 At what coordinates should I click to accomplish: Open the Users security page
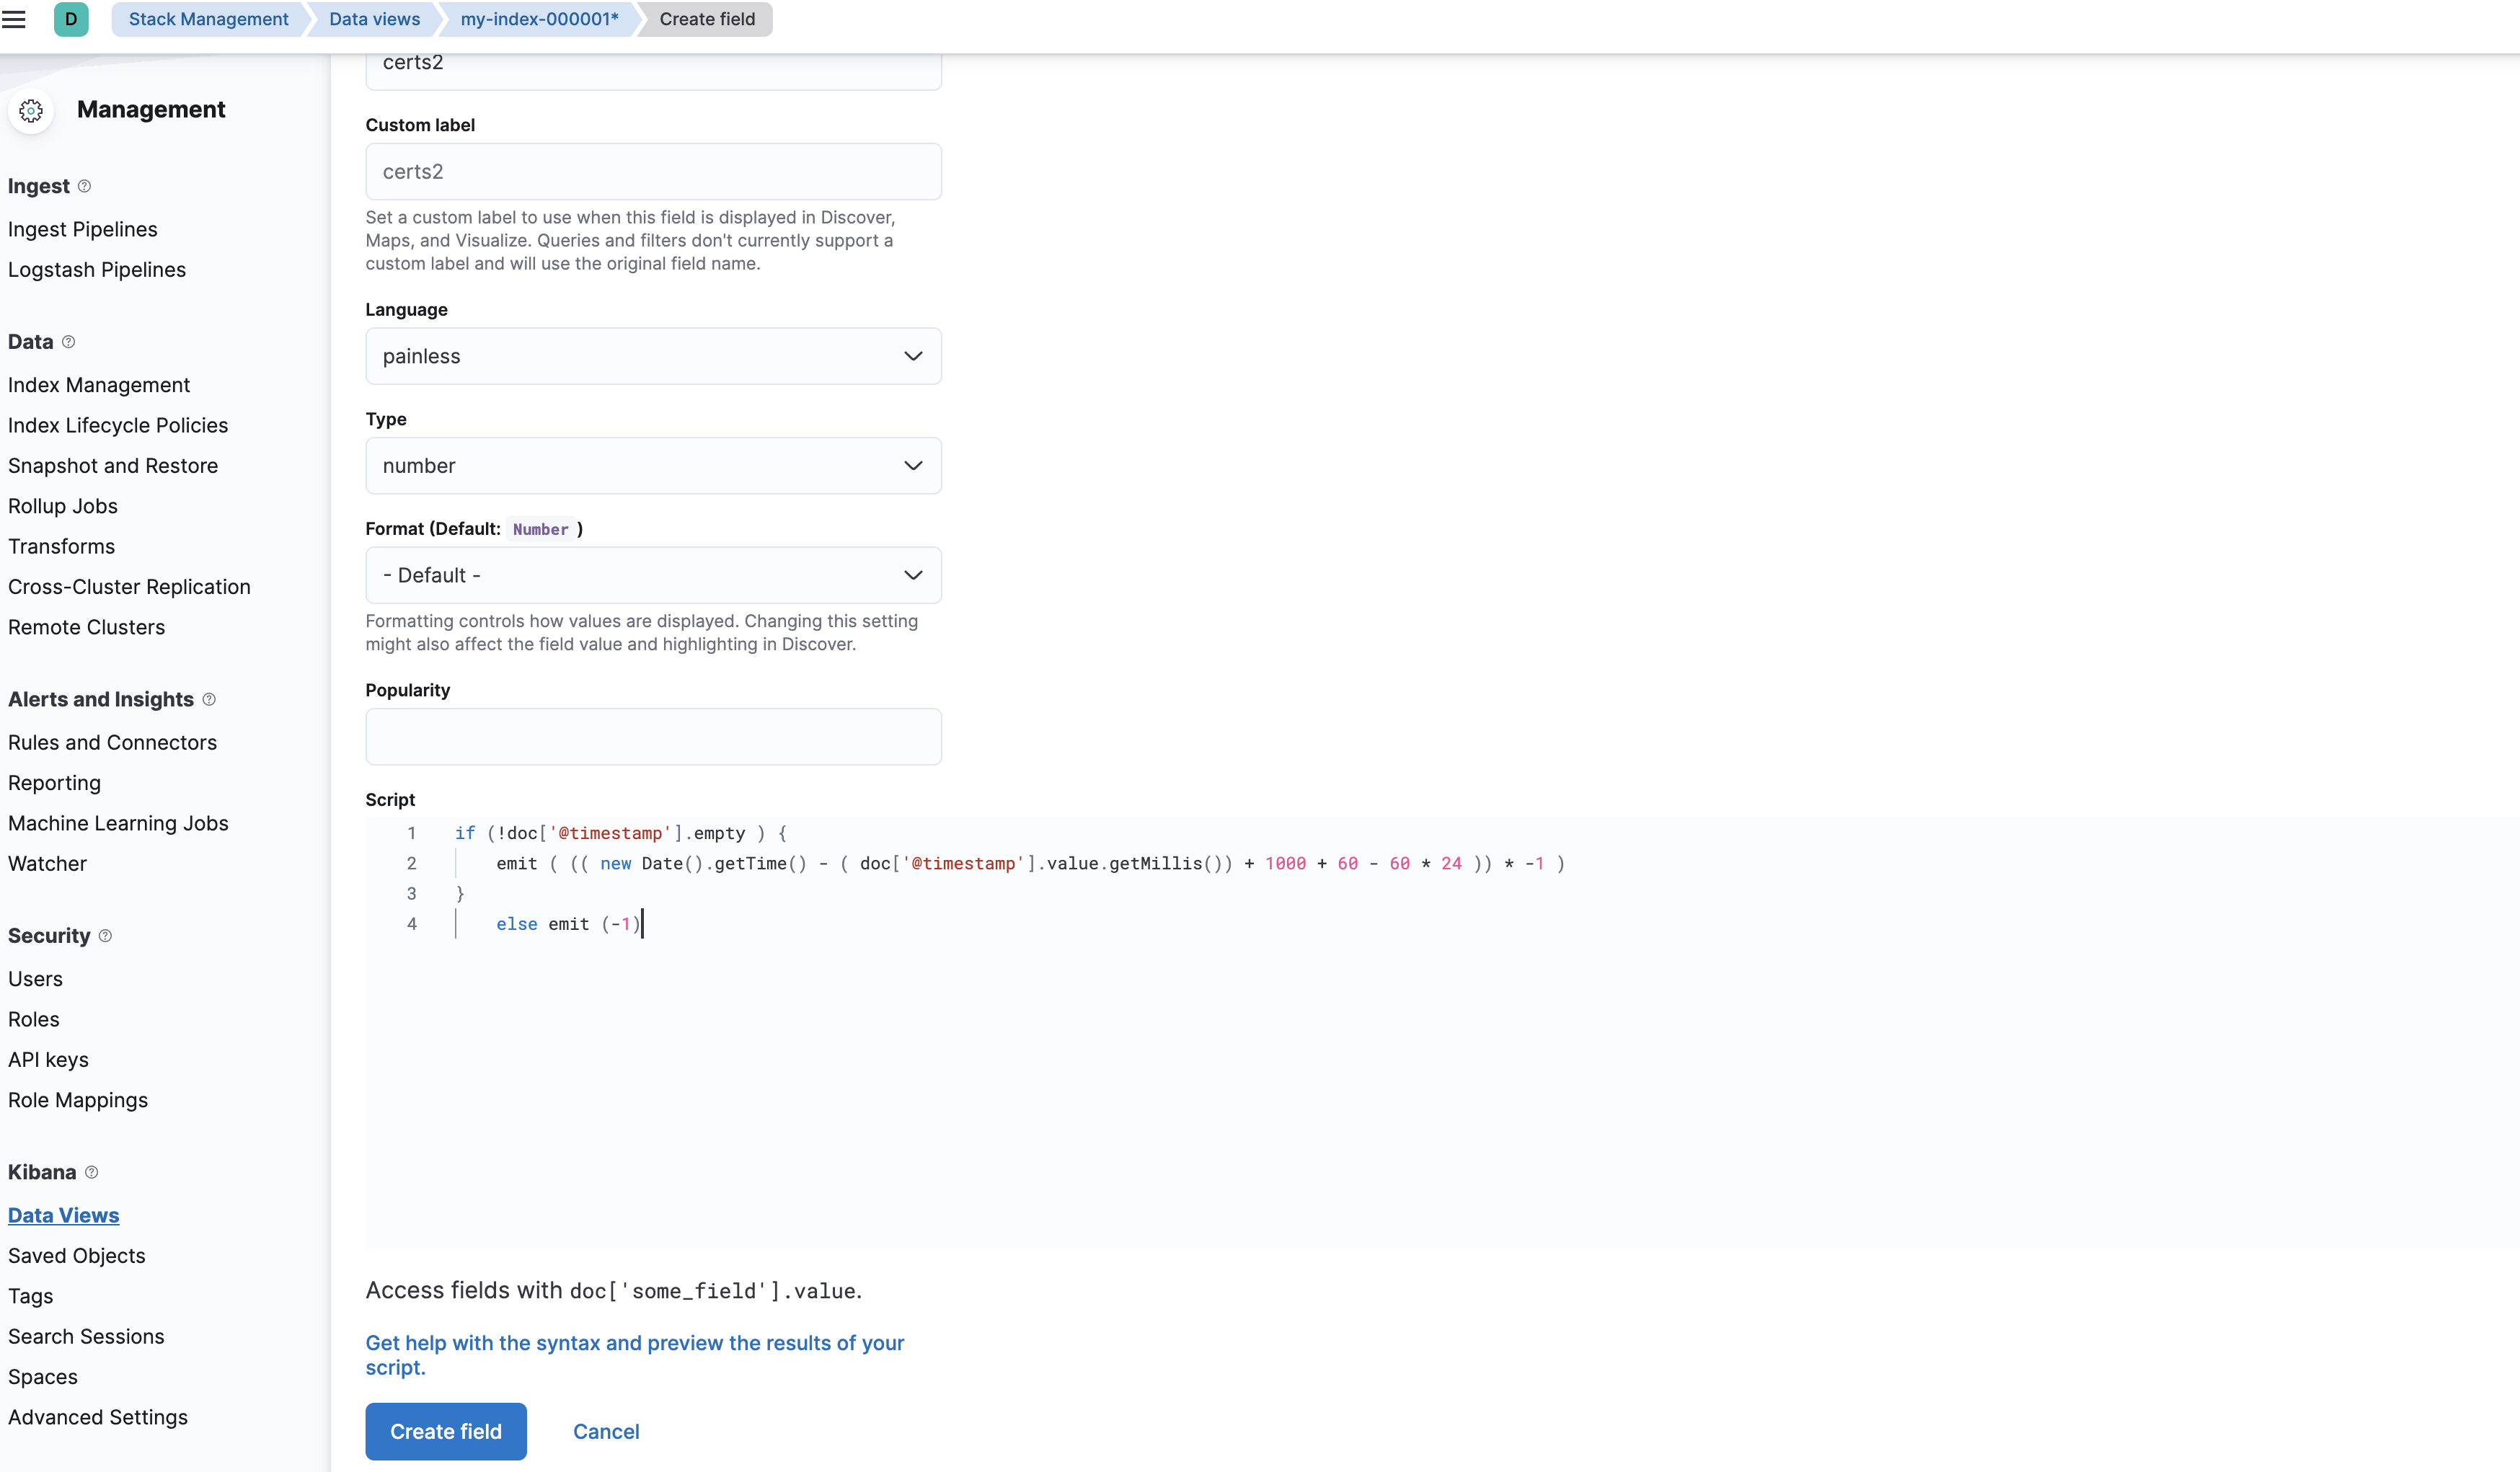[35, 979]
